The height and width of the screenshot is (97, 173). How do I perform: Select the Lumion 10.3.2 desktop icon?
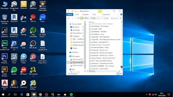coord(14,58)
